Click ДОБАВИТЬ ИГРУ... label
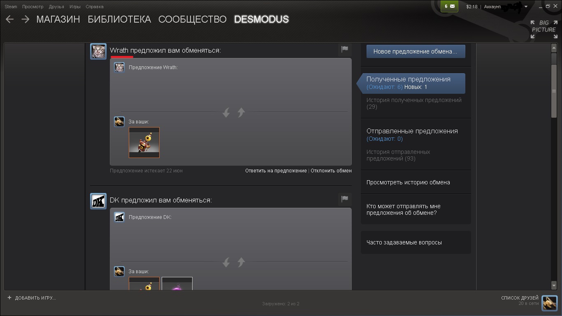The height and width of the screenshot is (316, 562). (x=35, y=298)
